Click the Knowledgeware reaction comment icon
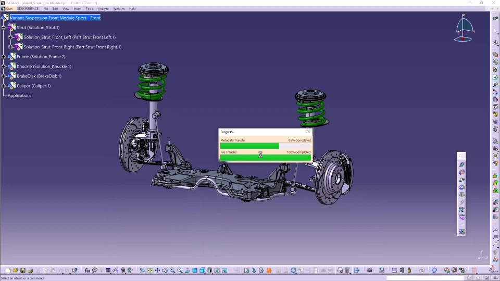Image resolution: width=500 pixels, height=281 pixels. pyautogui.click(x=95, y=271)
